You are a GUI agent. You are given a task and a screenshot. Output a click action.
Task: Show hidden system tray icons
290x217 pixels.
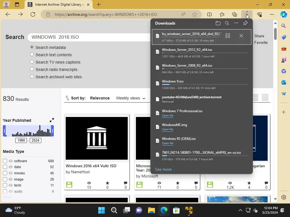coord(240,210)
